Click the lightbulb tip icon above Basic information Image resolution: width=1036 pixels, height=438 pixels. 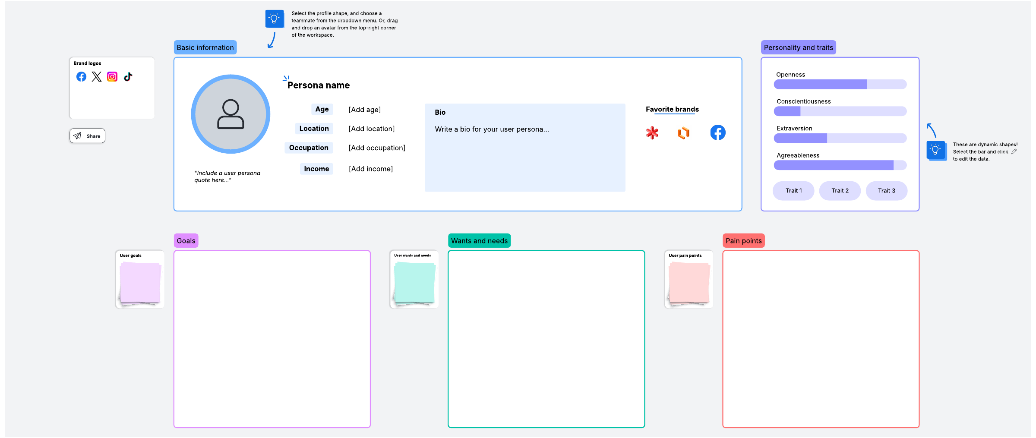(x=274, y=19)
